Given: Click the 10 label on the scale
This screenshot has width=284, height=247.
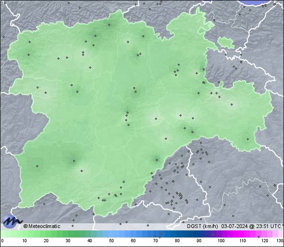Looking at the screenshot, I should [25, 241].
